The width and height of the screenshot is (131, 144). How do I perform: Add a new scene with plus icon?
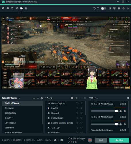(34, 98)
